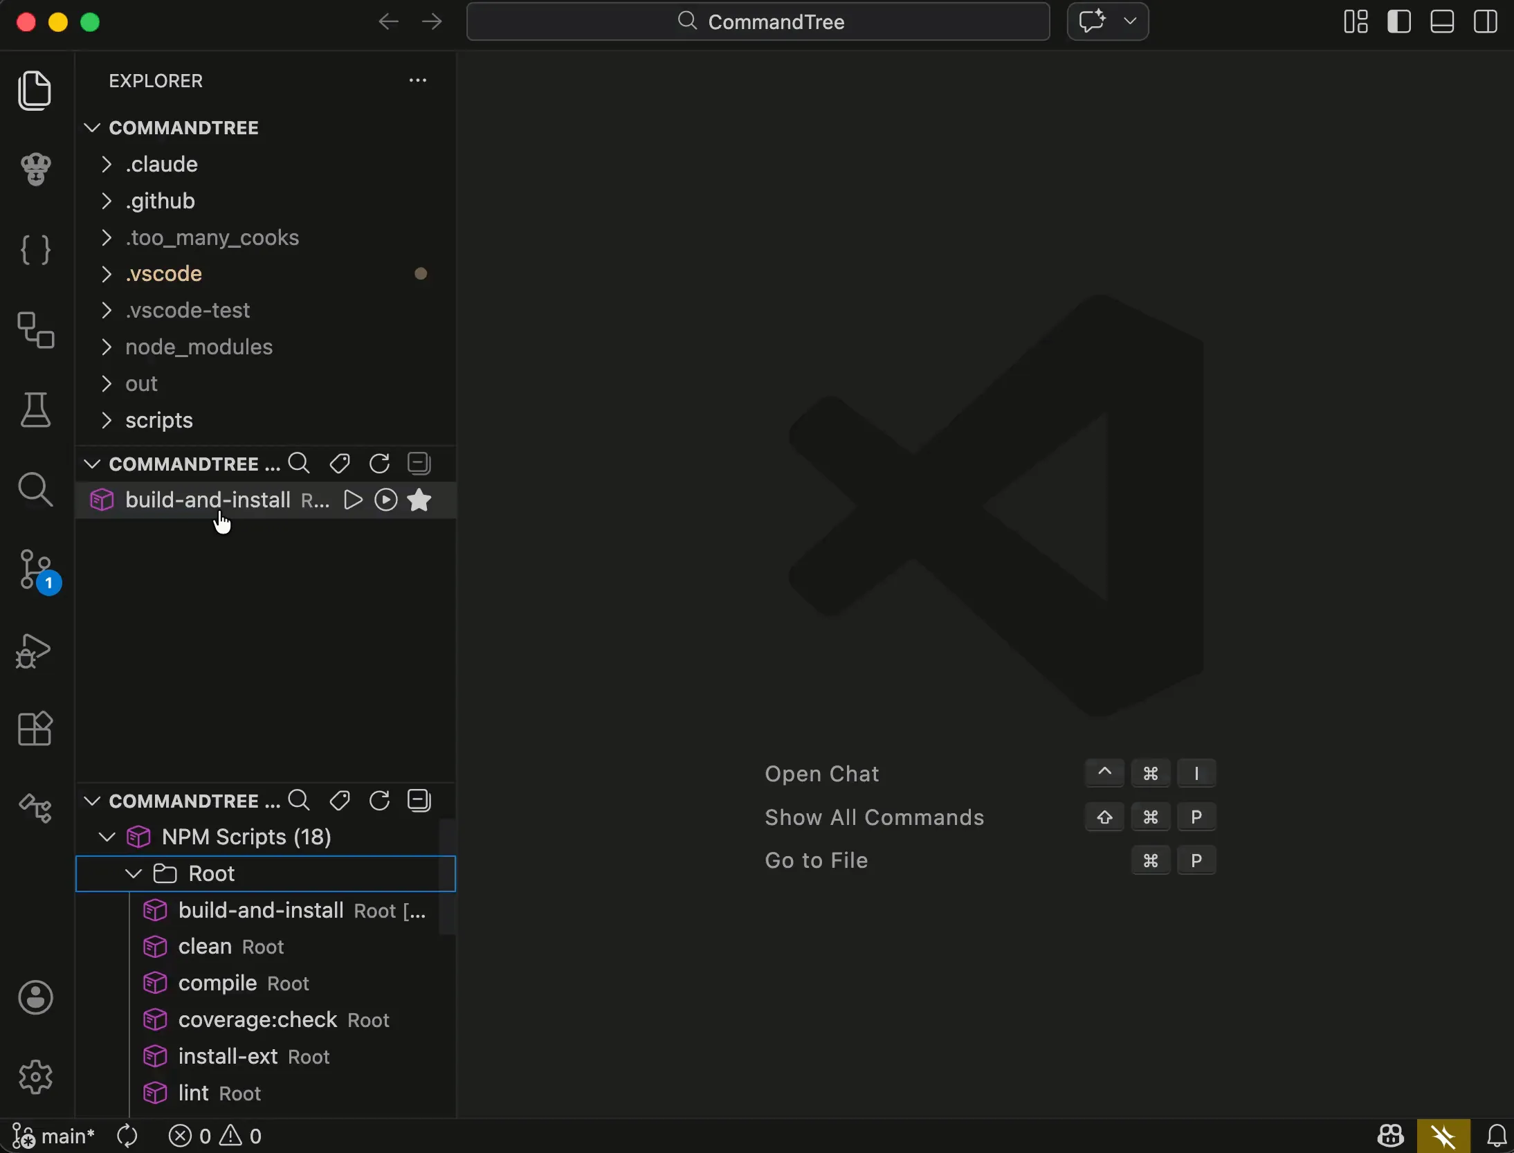Open Copilot from the status bar
Screen dimensions: 1514x1153
coord(1390,1135)
